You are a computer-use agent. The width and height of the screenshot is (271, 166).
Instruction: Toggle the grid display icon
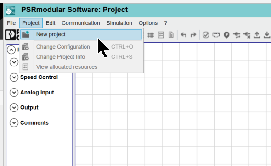(x=151, y=35)
